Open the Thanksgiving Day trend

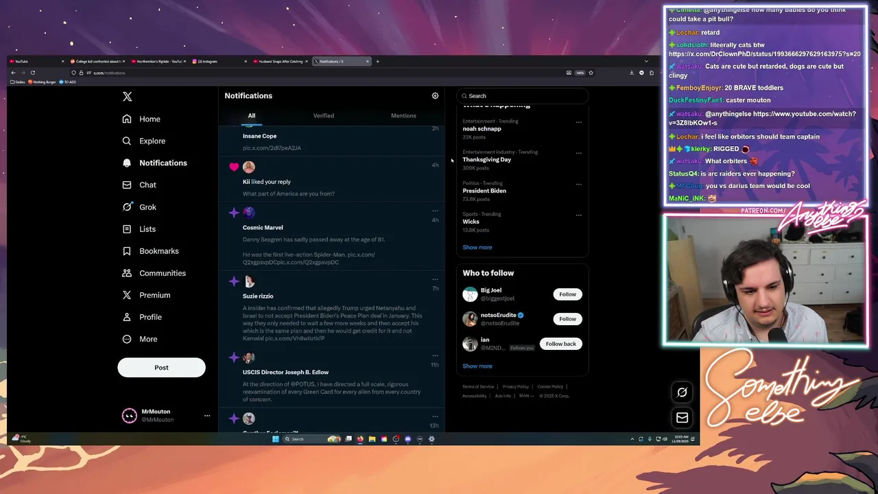click(x=486, y=160)
